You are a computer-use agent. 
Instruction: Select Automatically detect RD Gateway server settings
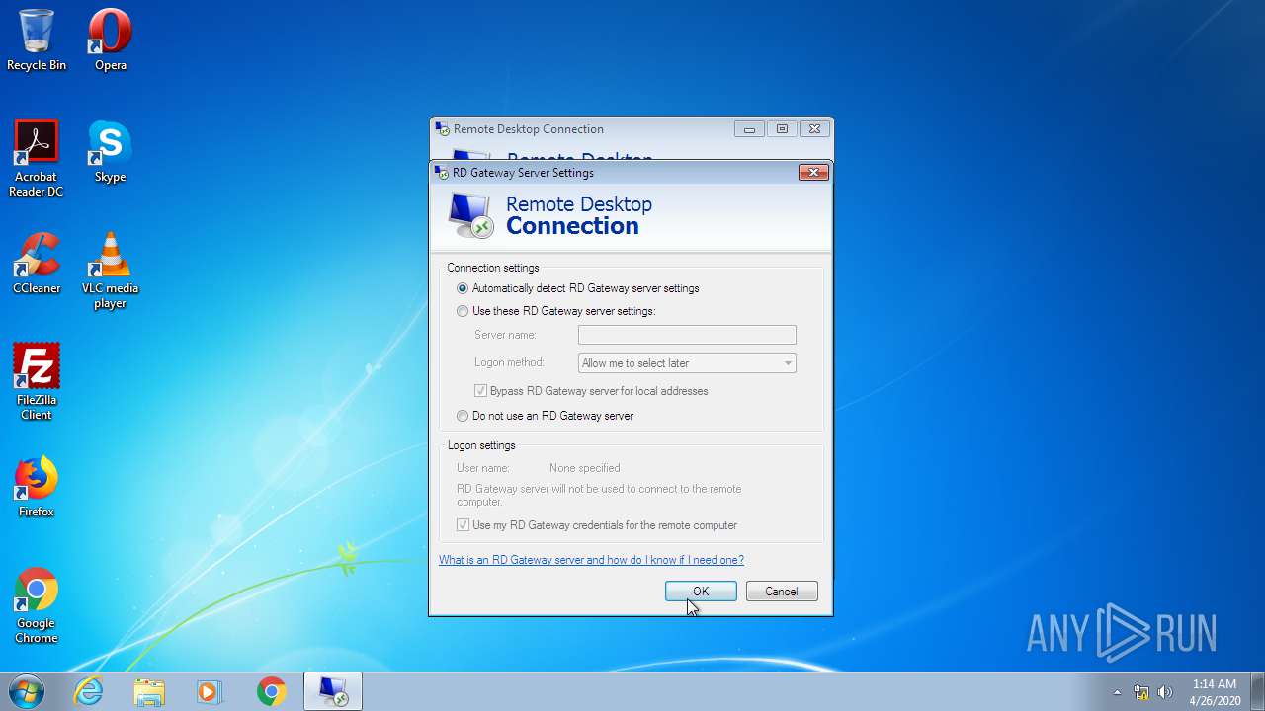[578, 288]
